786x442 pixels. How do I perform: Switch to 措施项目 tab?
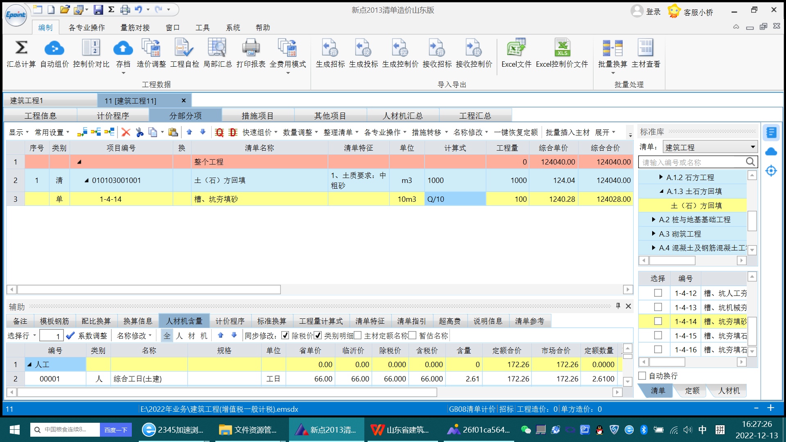coord(257,116)
